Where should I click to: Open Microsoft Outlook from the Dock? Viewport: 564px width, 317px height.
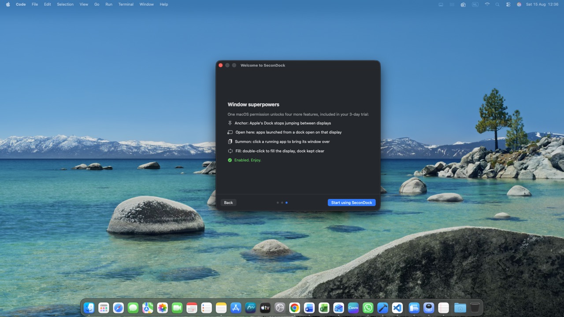[x=339, y=308]
